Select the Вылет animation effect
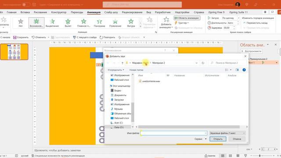Screen dimensions: 281x158 click(68, 23)
